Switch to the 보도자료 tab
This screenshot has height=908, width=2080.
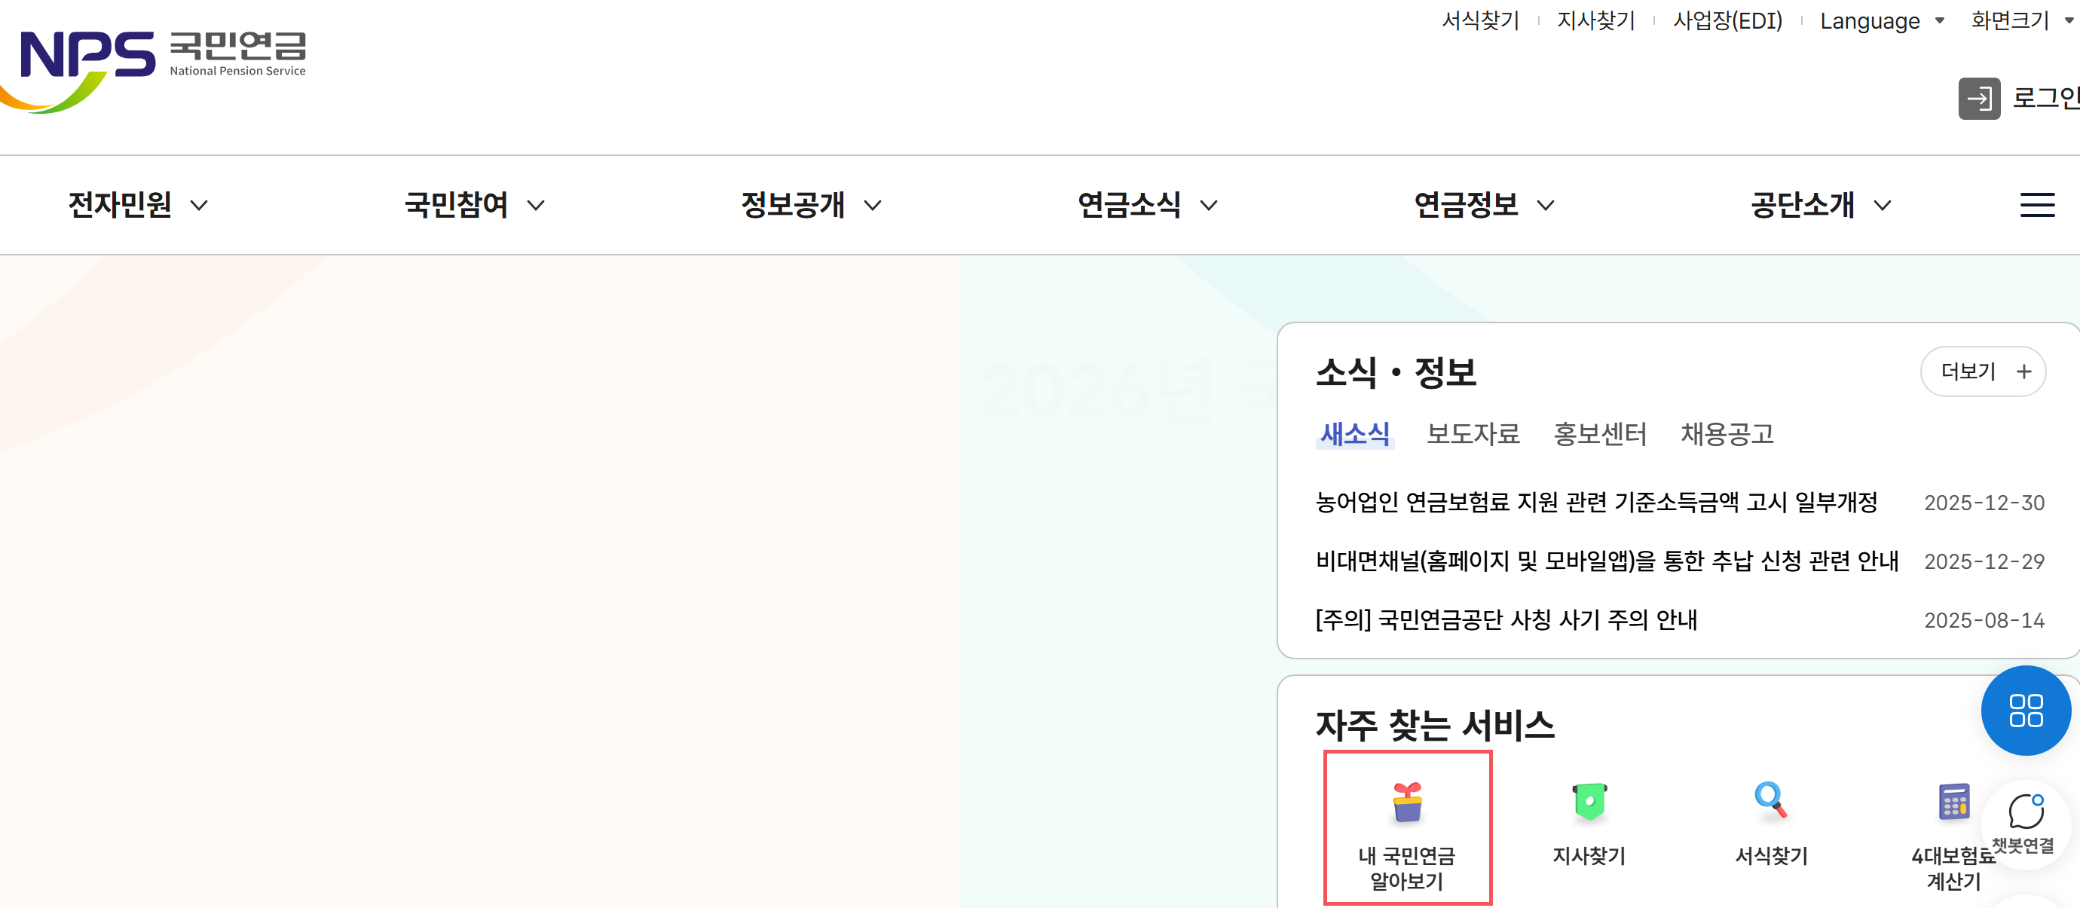pyautogui.click(x=1473, y=434)
